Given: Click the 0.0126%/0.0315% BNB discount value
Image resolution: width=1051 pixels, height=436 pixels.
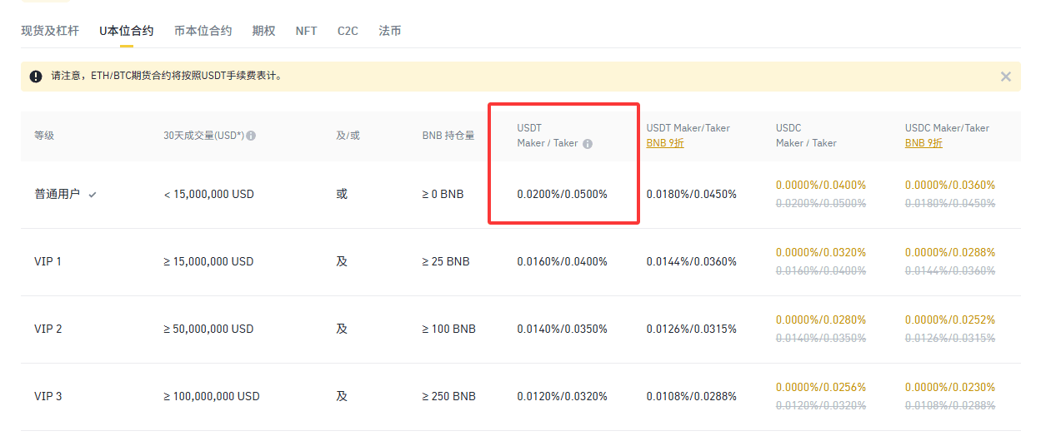Looking at the screenshot, I should [692, 329].
